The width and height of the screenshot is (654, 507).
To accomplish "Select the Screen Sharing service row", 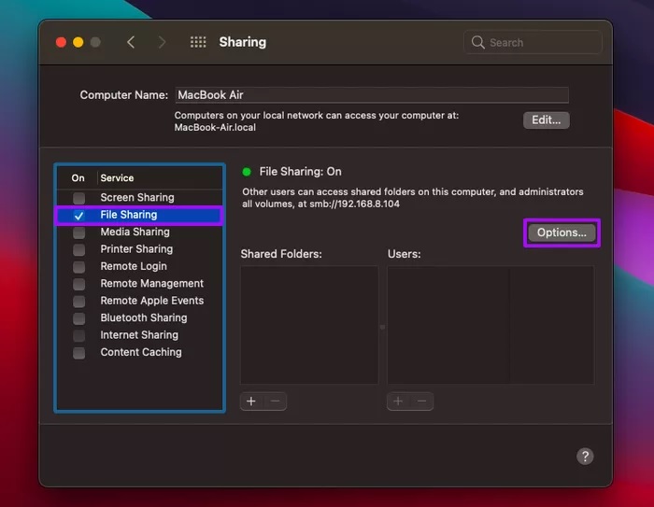I will 139,197.
